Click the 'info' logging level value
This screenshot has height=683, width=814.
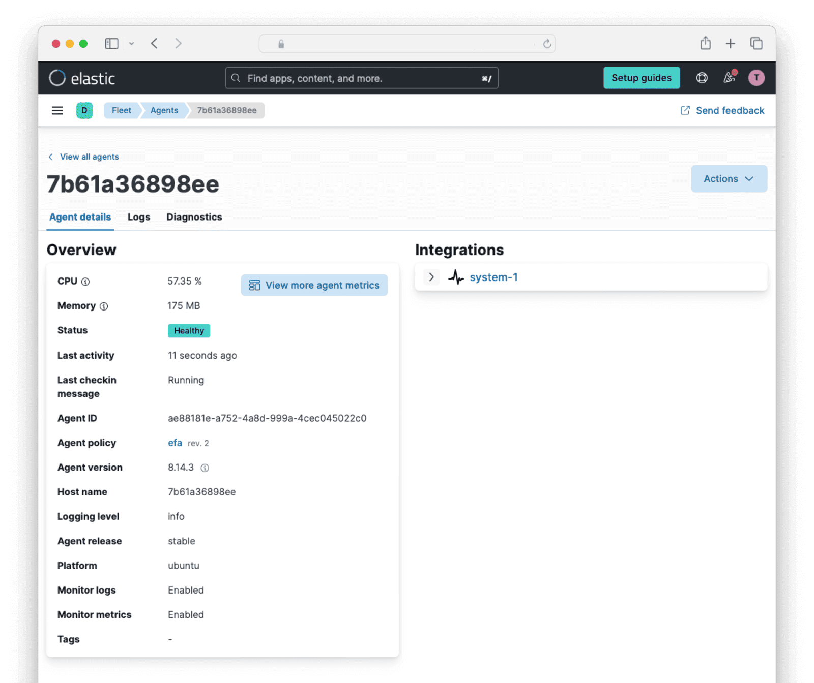pyautogui.click(x=176, y=516)
